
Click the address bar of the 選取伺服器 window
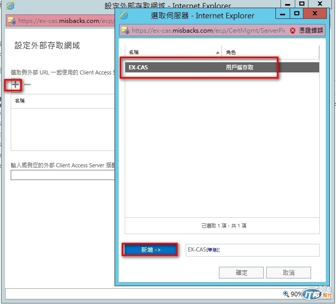pyautogui.click(x=208, y=31)
